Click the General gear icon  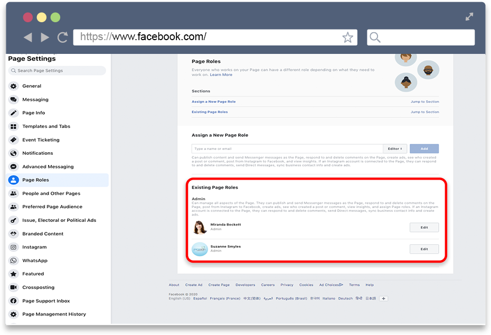[x=14, y=86]
